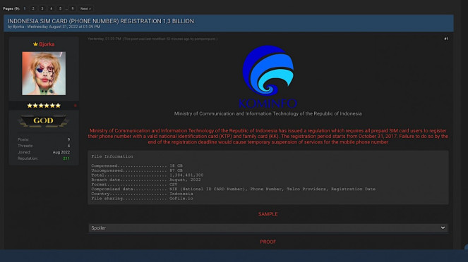Click the Ministry of Communication caption

268,113
